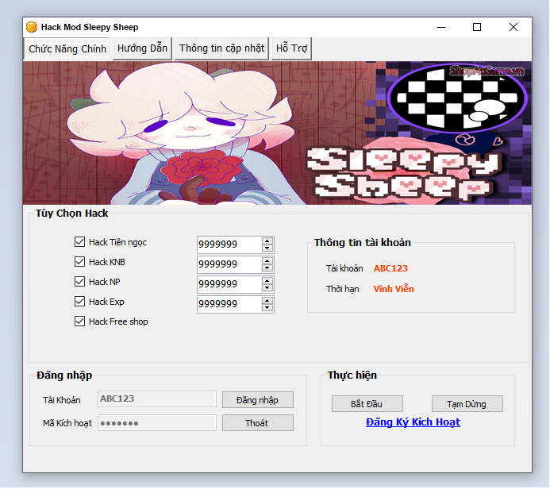Toggle the Hack NP checkbox
This screenshot has height=489, width=550.
click(79, 281)
